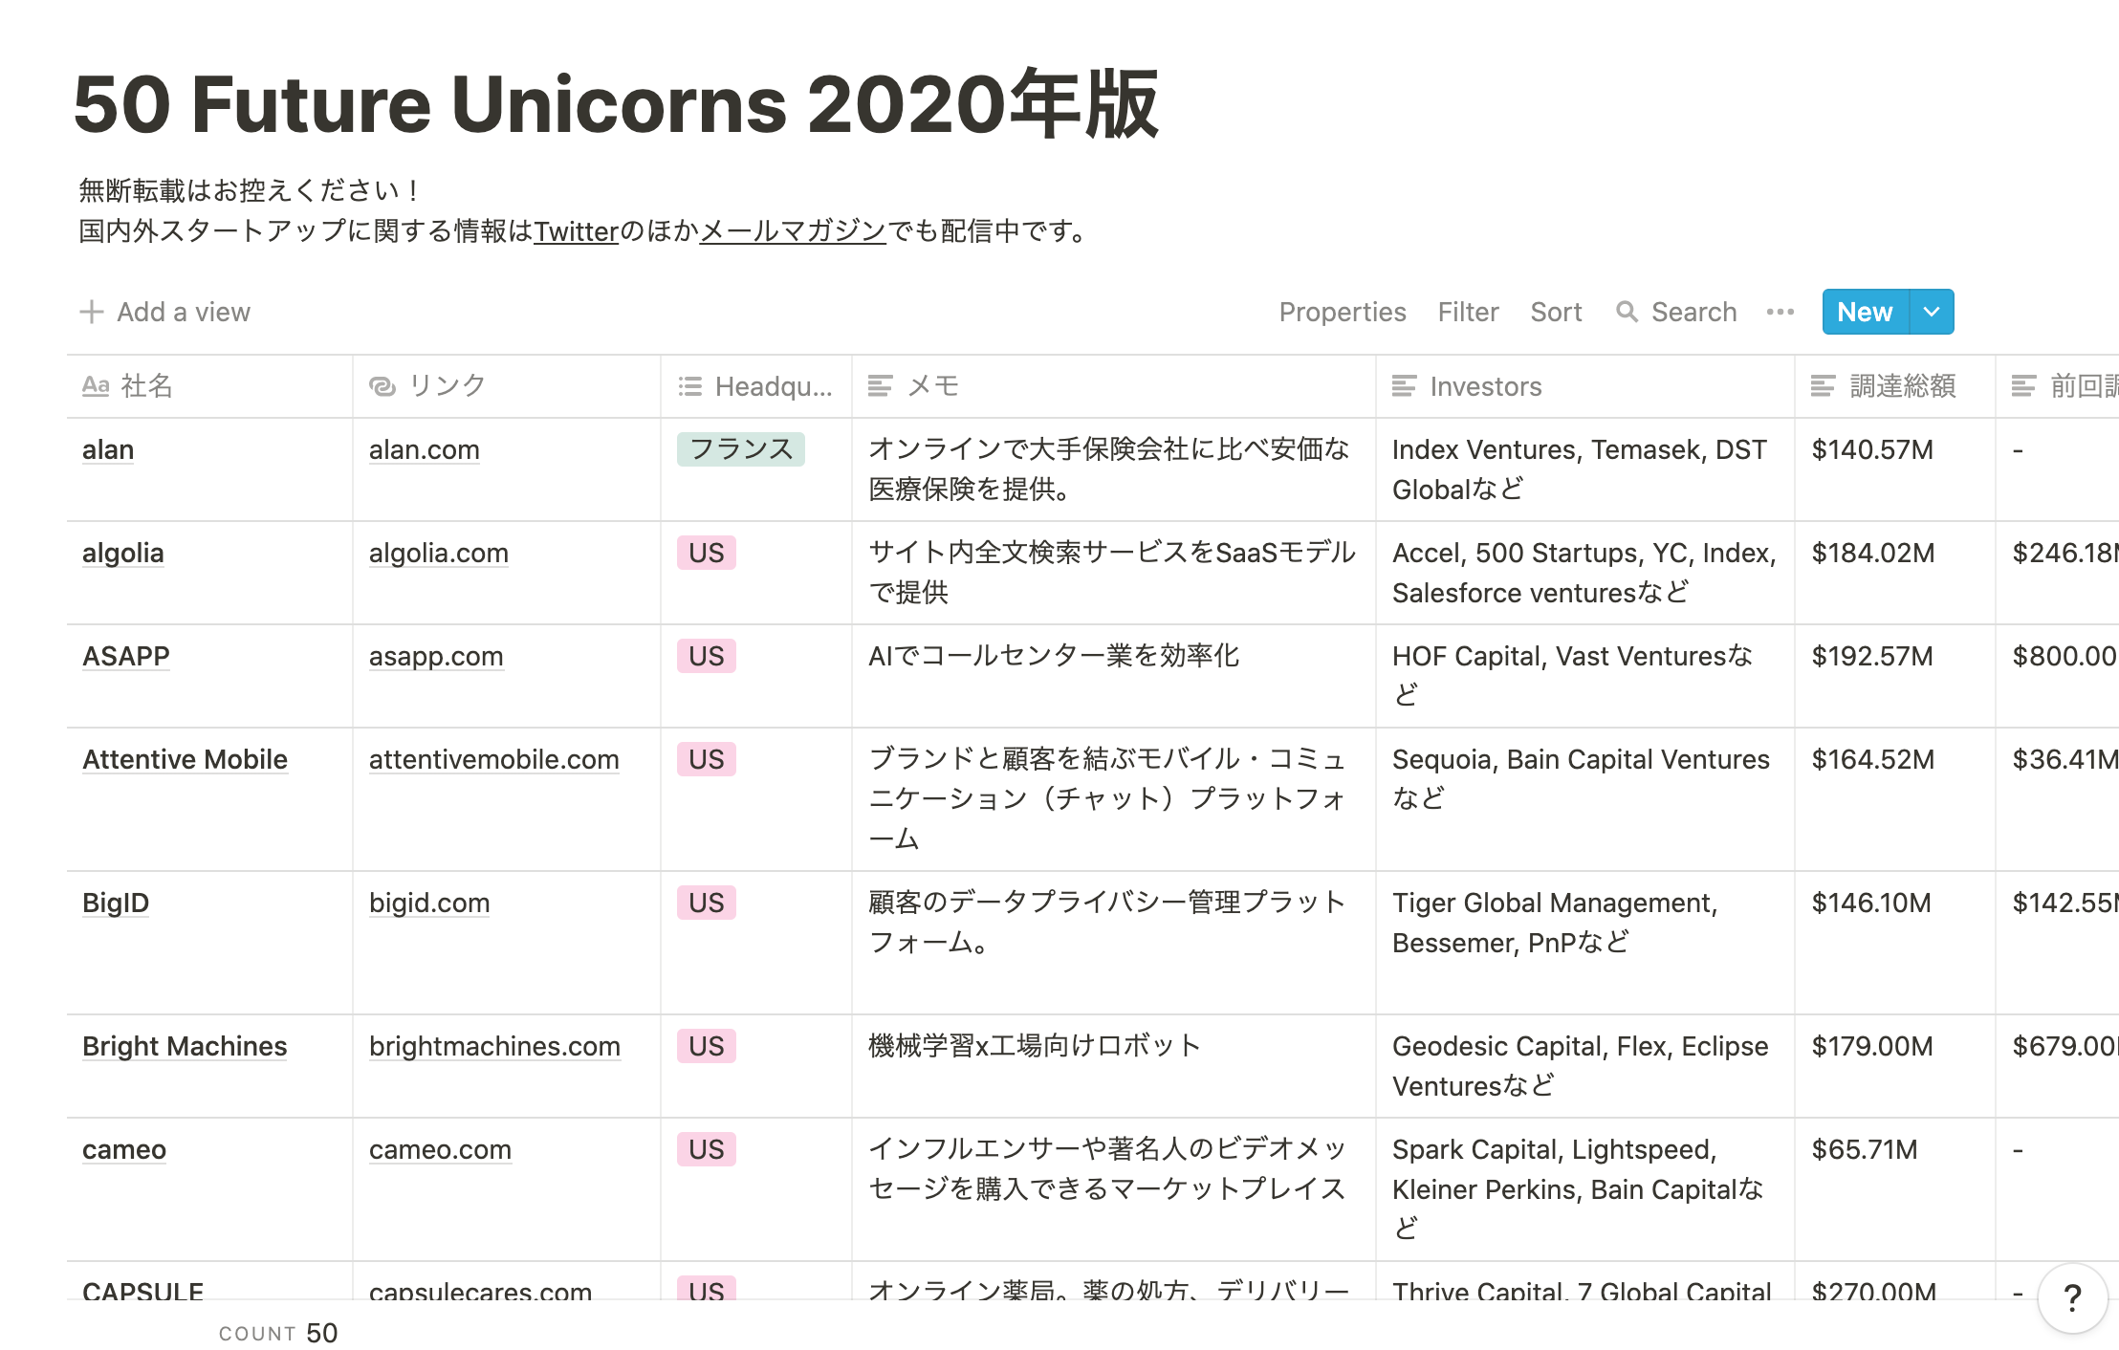Visit the alan.com link
The image size is (2119, 1350).
tap(425, 449)
